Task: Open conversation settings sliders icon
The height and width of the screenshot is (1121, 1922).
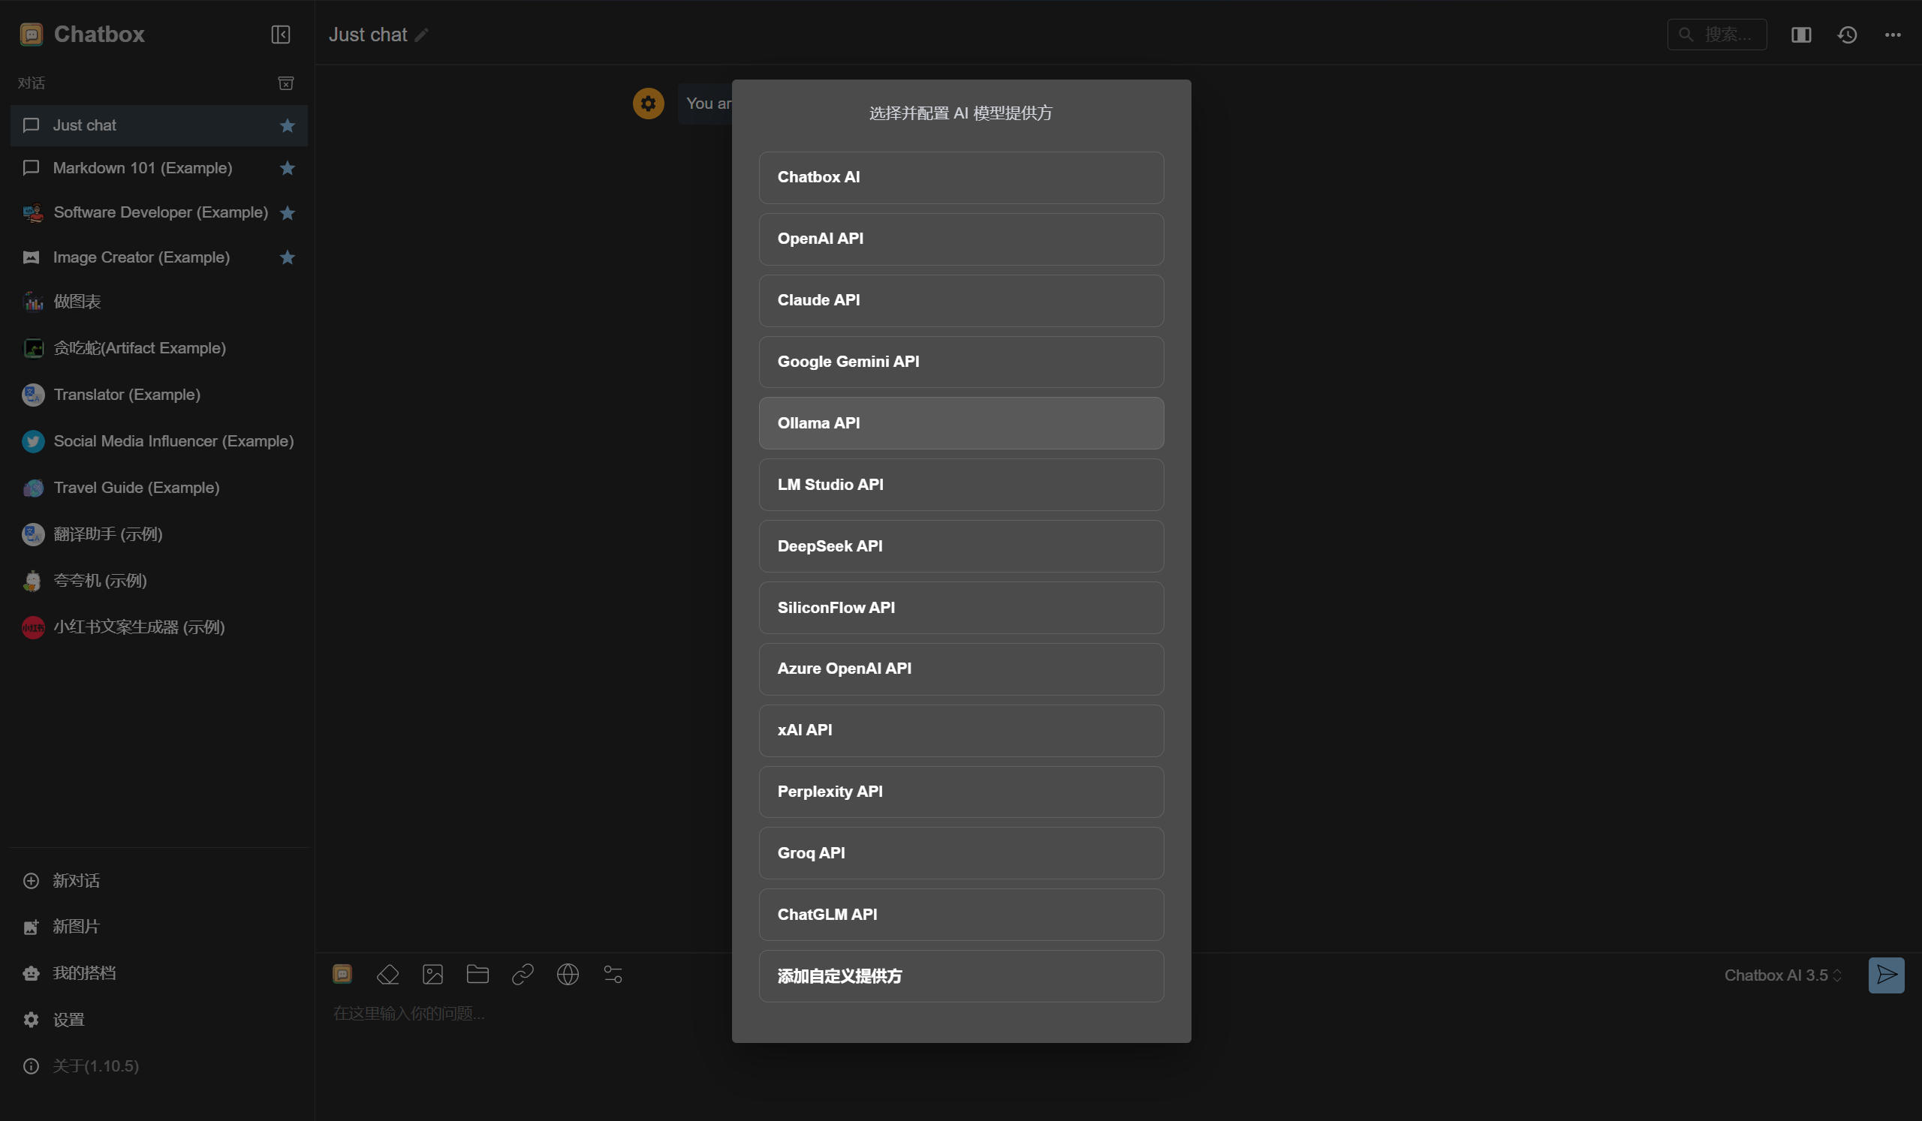Action: click(x=613, y=974)
